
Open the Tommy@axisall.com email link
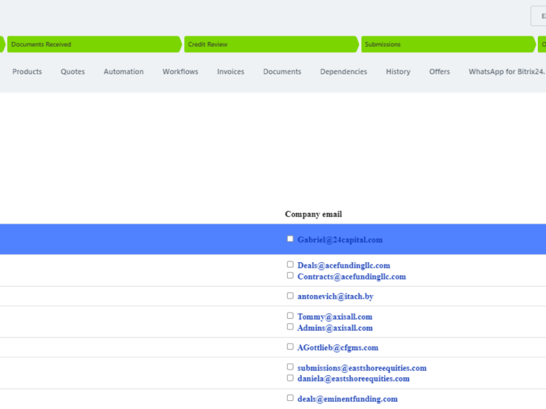(335, 316)
